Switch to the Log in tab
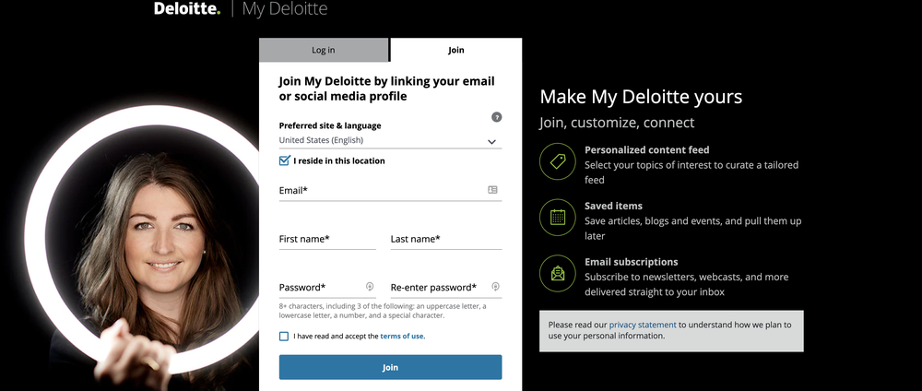 (324, 50)
